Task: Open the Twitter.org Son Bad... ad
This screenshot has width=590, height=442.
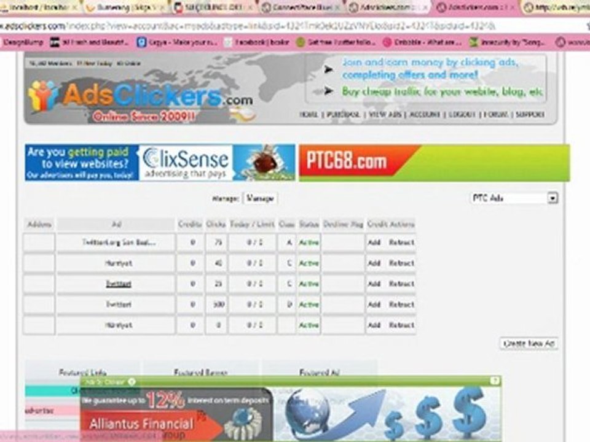Action: (119, 242)
